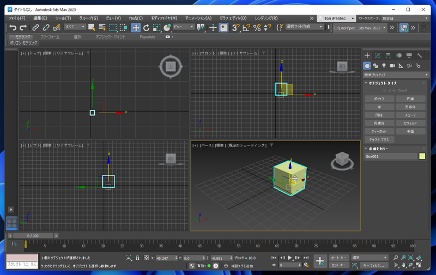Switch to the Display command panel tab
The width and height of the screenshot is (436, 275).
[409, 56]
